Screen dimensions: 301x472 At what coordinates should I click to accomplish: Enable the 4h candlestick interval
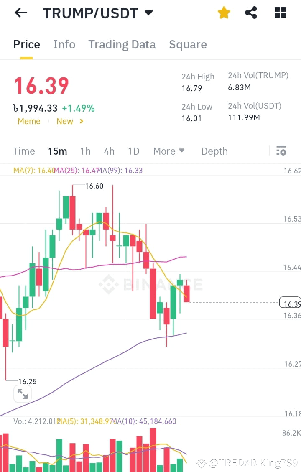[x=109, y=151]
